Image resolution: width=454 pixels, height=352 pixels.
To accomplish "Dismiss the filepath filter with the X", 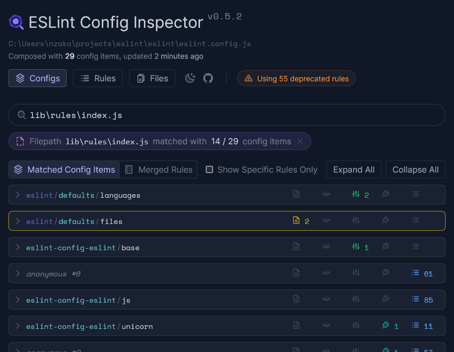I will pos(300,141).
